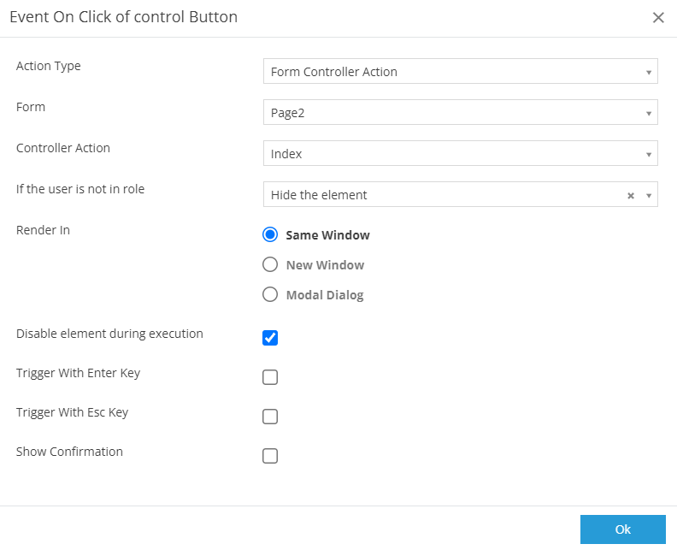Click the dialog title text
The height and width of the screenshot is (550, 677).
click(124, 17)
